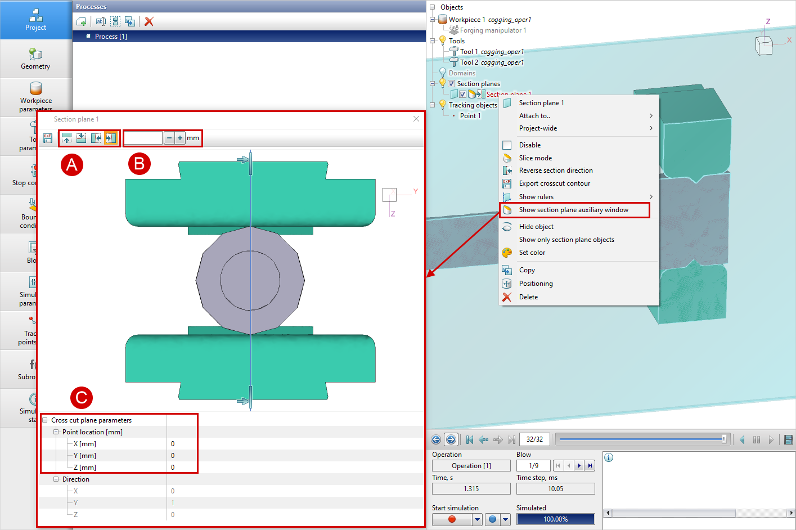
Task: Click the plus button beside mm field
Action: [x=180, y=138]
